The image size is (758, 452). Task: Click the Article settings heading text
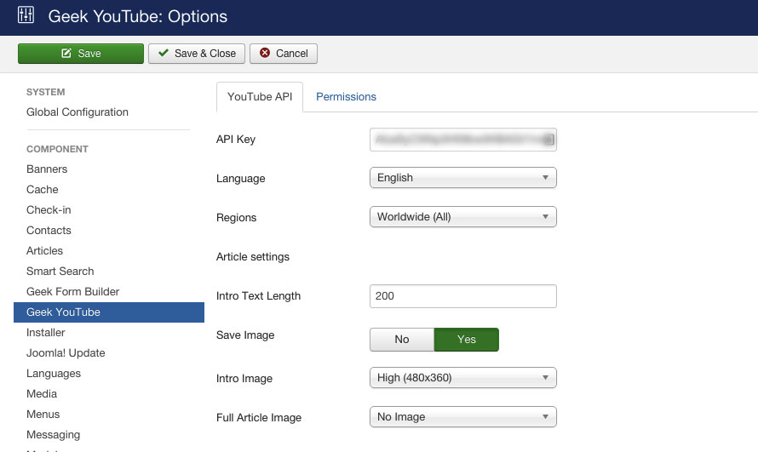click(x=253, y=256)
